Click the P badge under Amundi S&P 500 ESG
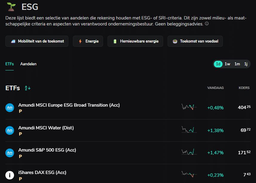The height and width of the screenshot is (183, 256). [20, 156]
